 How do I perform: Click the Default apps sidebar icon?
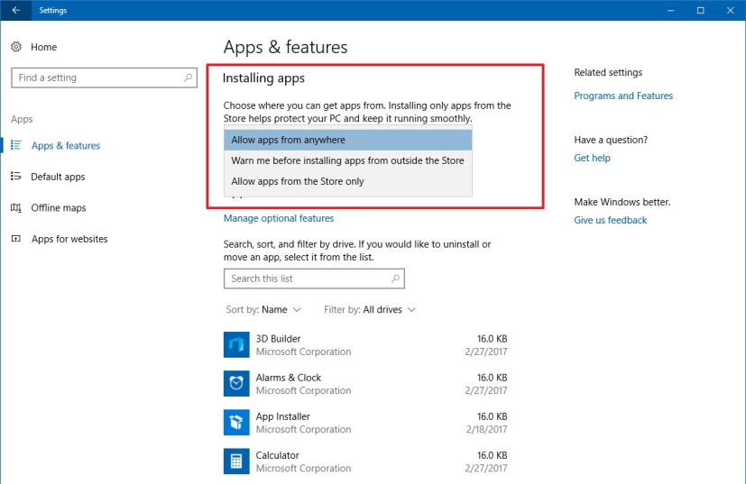point(15,177)
